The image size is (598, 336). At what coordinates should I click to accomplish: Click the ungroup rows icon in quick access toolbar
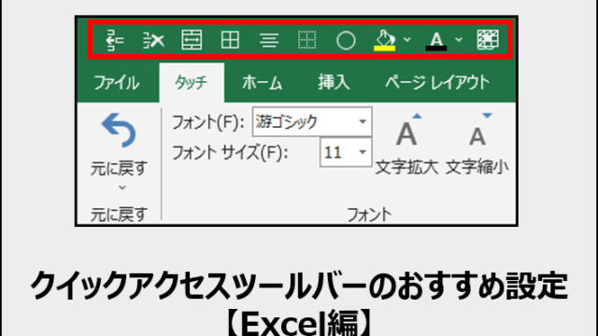(x=115, y=39)
